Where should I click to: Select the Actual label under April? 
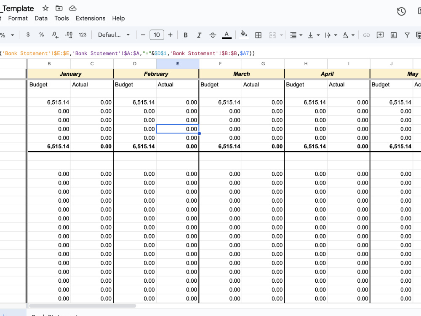coord(337,85)
